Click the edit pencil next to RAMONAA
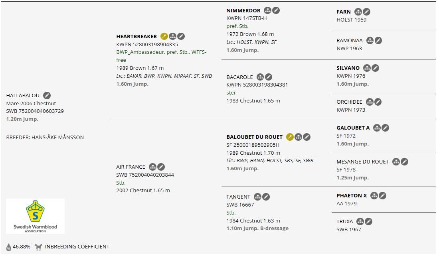The height and width of the screenshot is (254, 437). pyautogui.click(x=378, y=40)
